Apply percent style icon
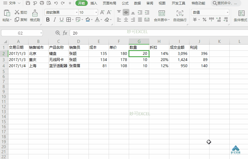Viewport: 248px width, 159px height. click(x=204, y=19)
